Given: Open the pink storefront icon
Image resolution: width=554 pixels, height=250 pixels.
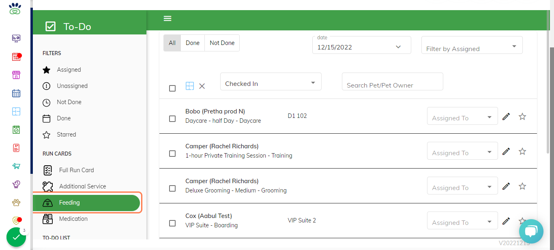Looking at the screenshot, I should point(16,75).
